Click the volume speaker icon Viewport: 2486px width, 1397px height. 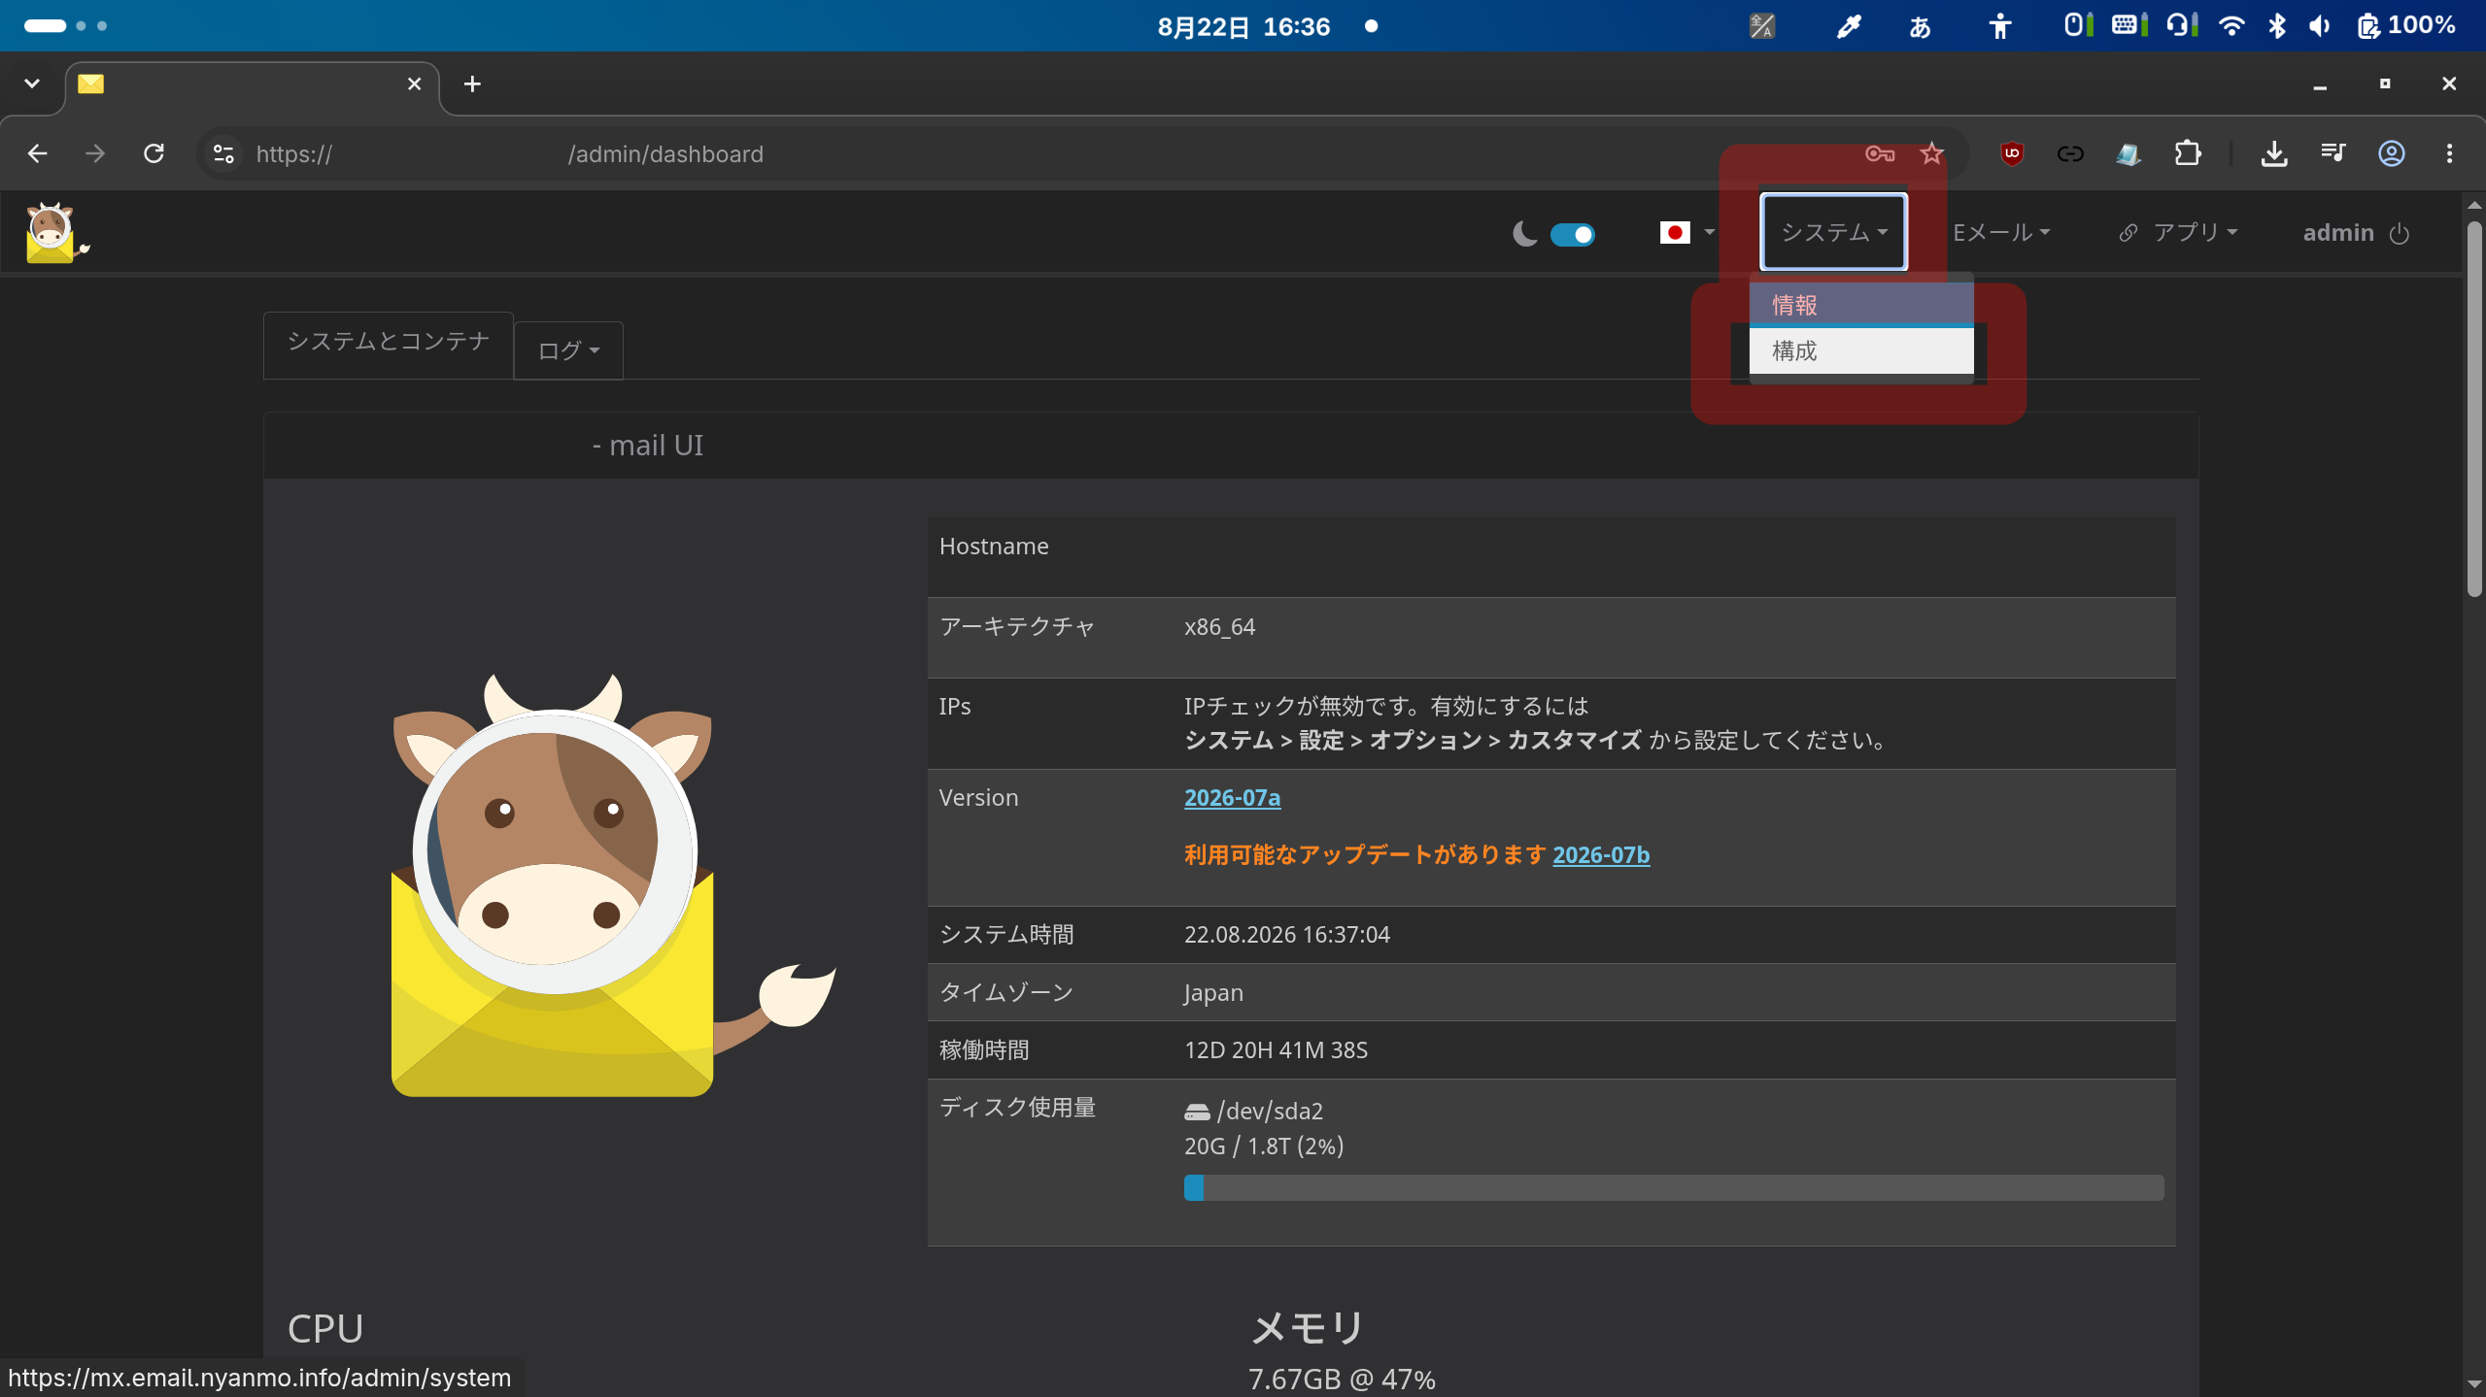[x=2320, y=26]
